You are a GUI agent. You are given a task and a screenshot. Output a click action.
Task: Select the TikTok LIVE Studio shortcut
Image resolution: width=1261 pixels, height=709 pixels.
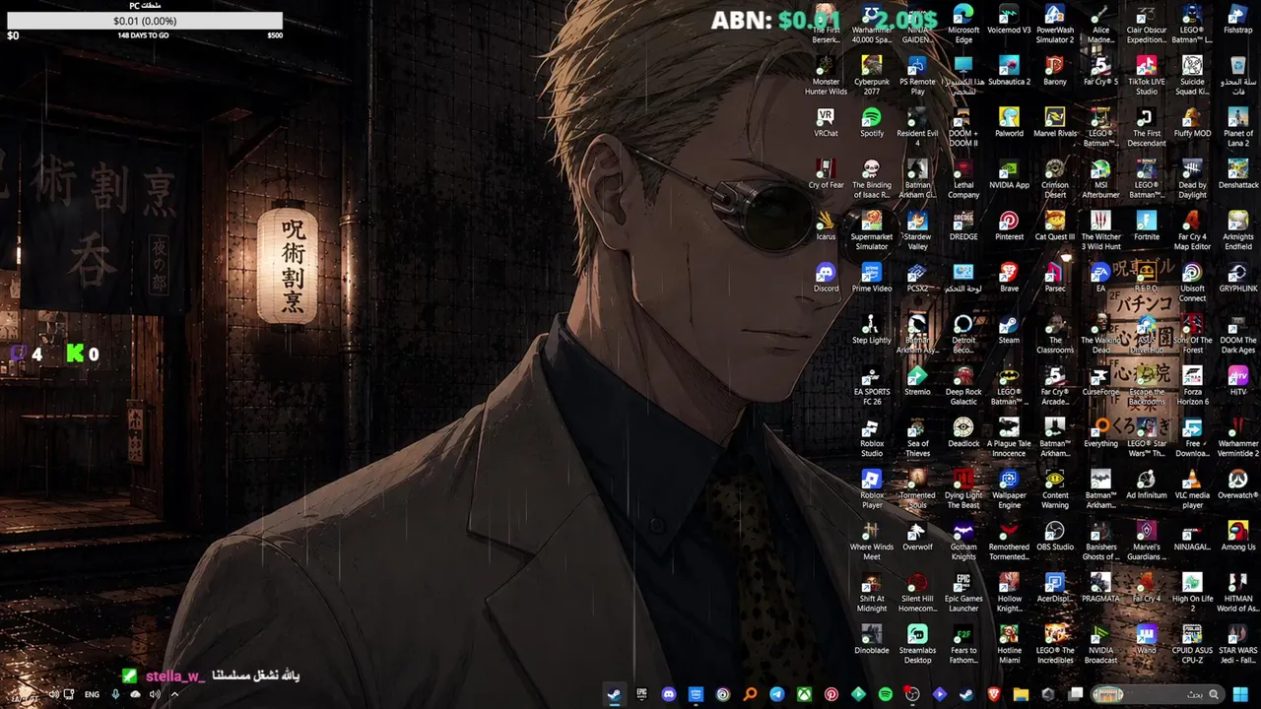[1147, 76]
